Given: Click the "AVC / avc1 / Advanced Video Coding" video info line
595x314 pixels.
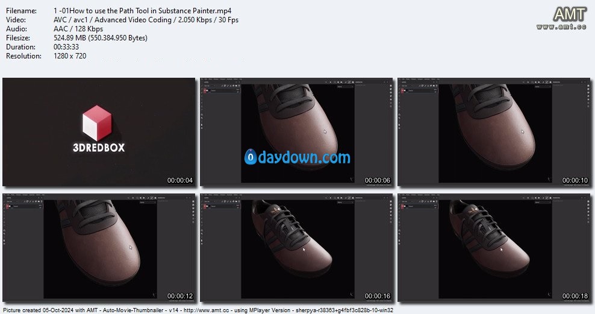Looking at the screenshot, I should tap(146, 20).
